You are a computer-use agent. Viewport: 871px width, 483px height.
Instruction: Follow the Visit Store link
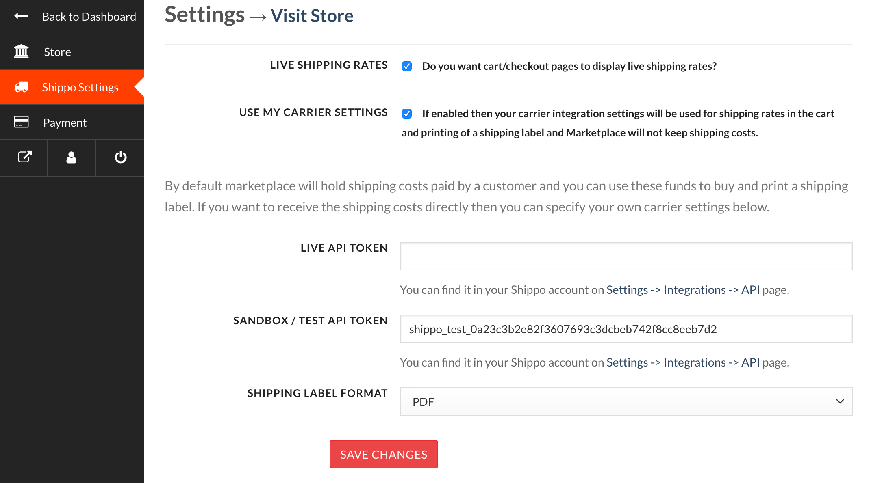[x=312, y=16]
